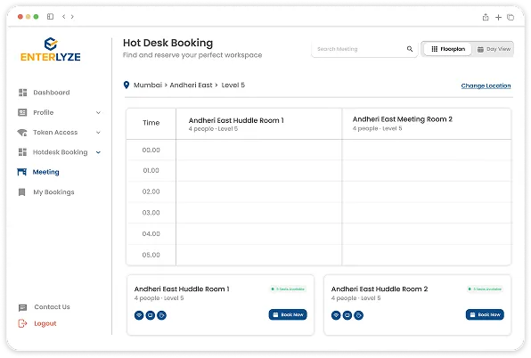Click the Logout exit icon
Screen dimensions: 531x358
coord(22,323)
